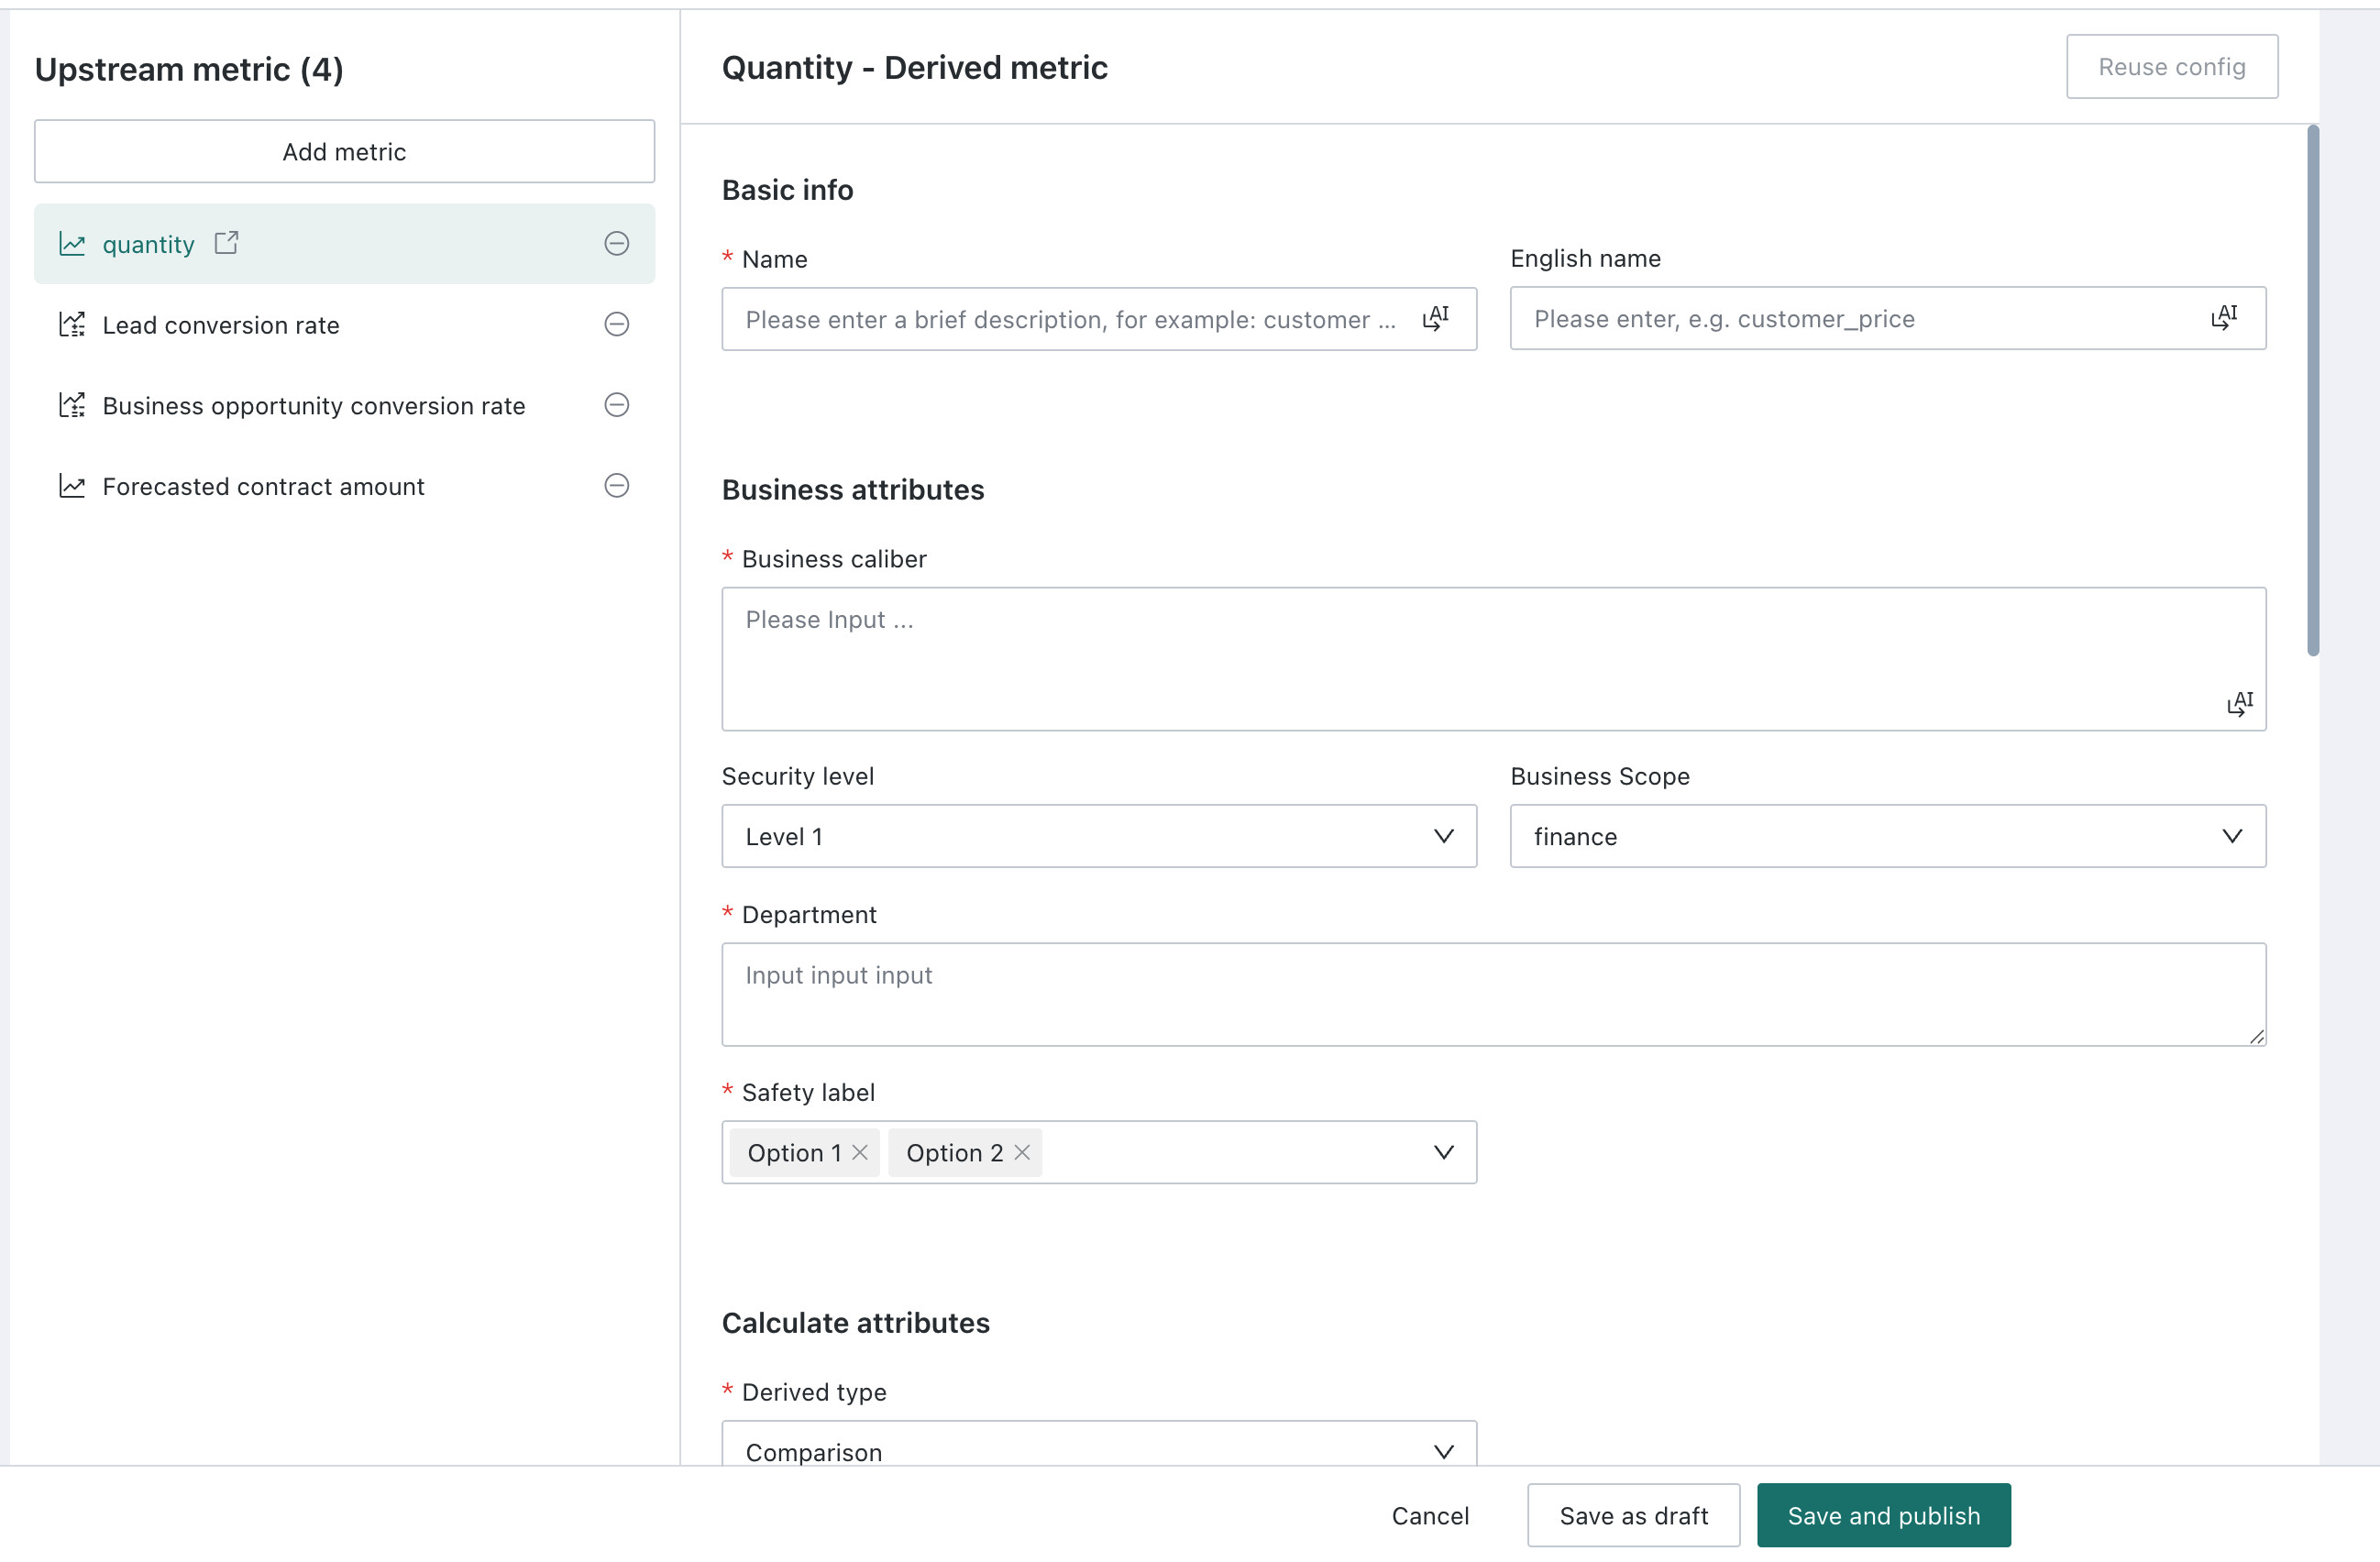Generate English name with the AI icon

tap(2224, 318)
